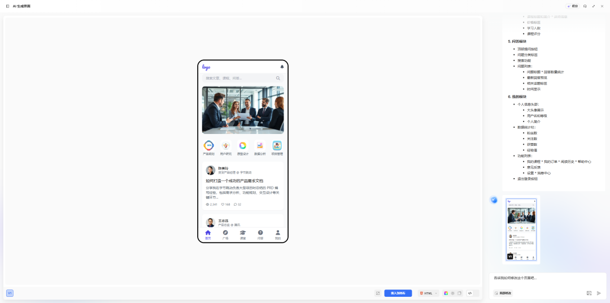Open the rainbow color theme swatch
Image resolution: width=610 pixels, height=303 pixels.
point(446,293)
